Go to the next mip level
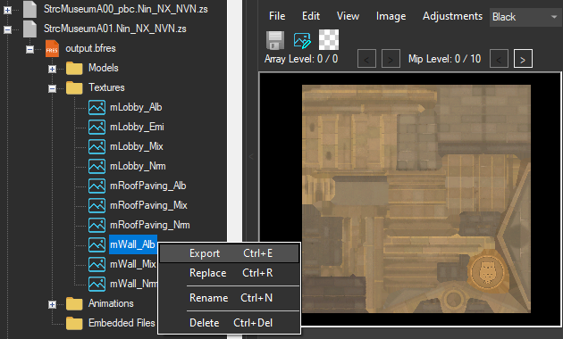563x339 pixels. coord(523,59)
